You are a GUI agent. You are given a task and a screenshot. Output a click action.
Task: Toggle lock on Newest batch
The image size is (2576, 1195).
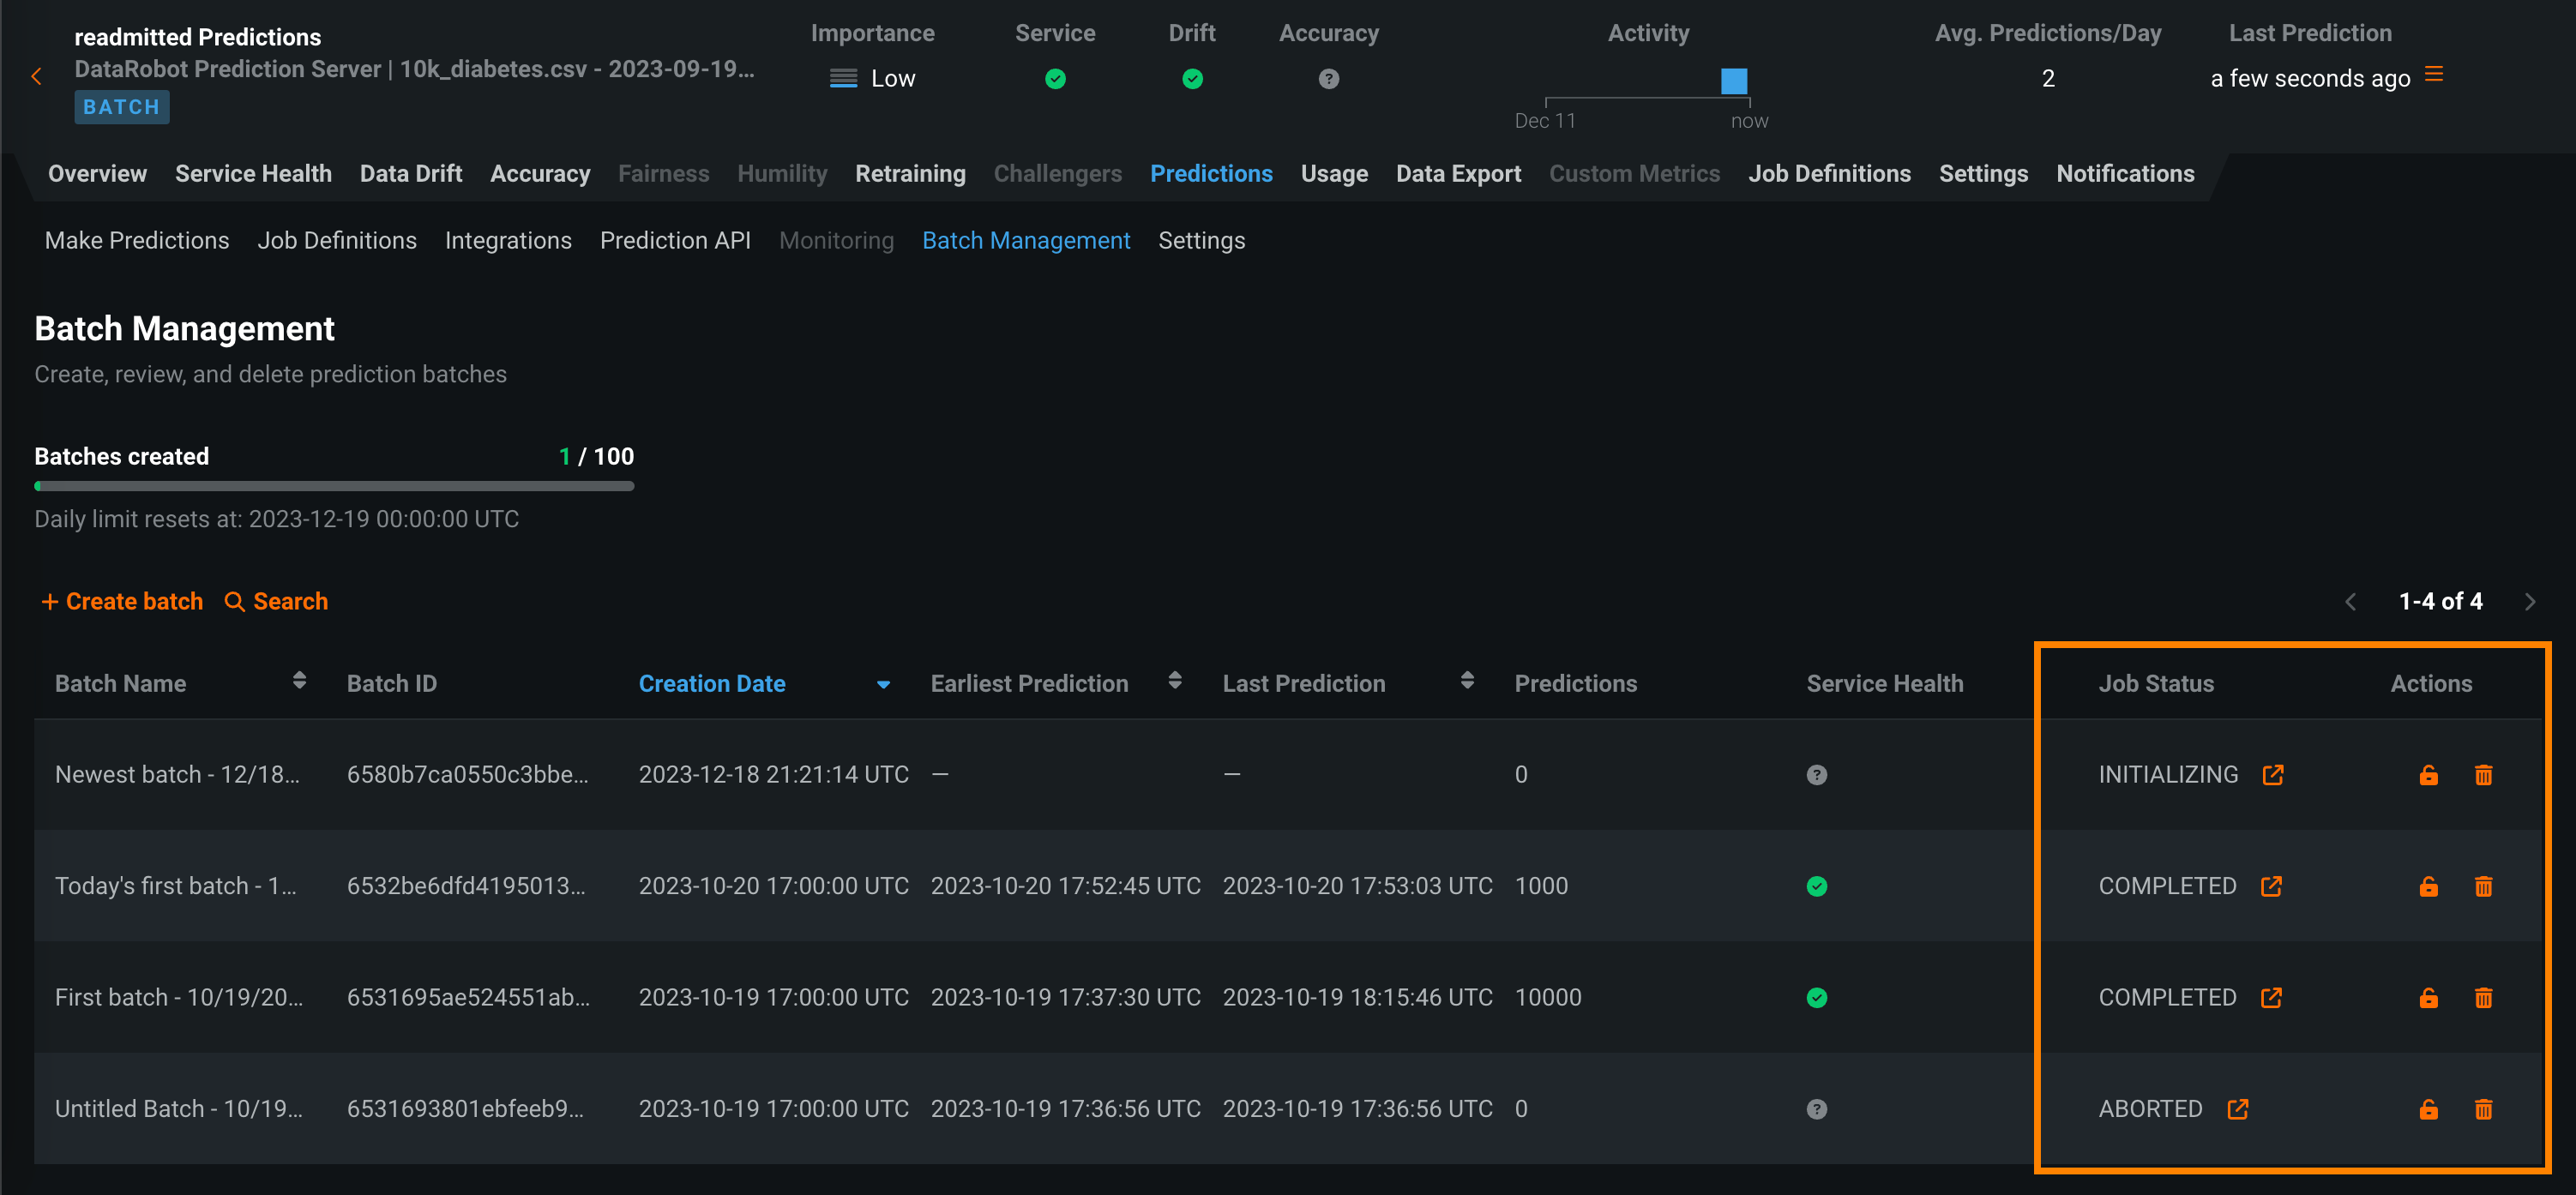[2428, 775]
